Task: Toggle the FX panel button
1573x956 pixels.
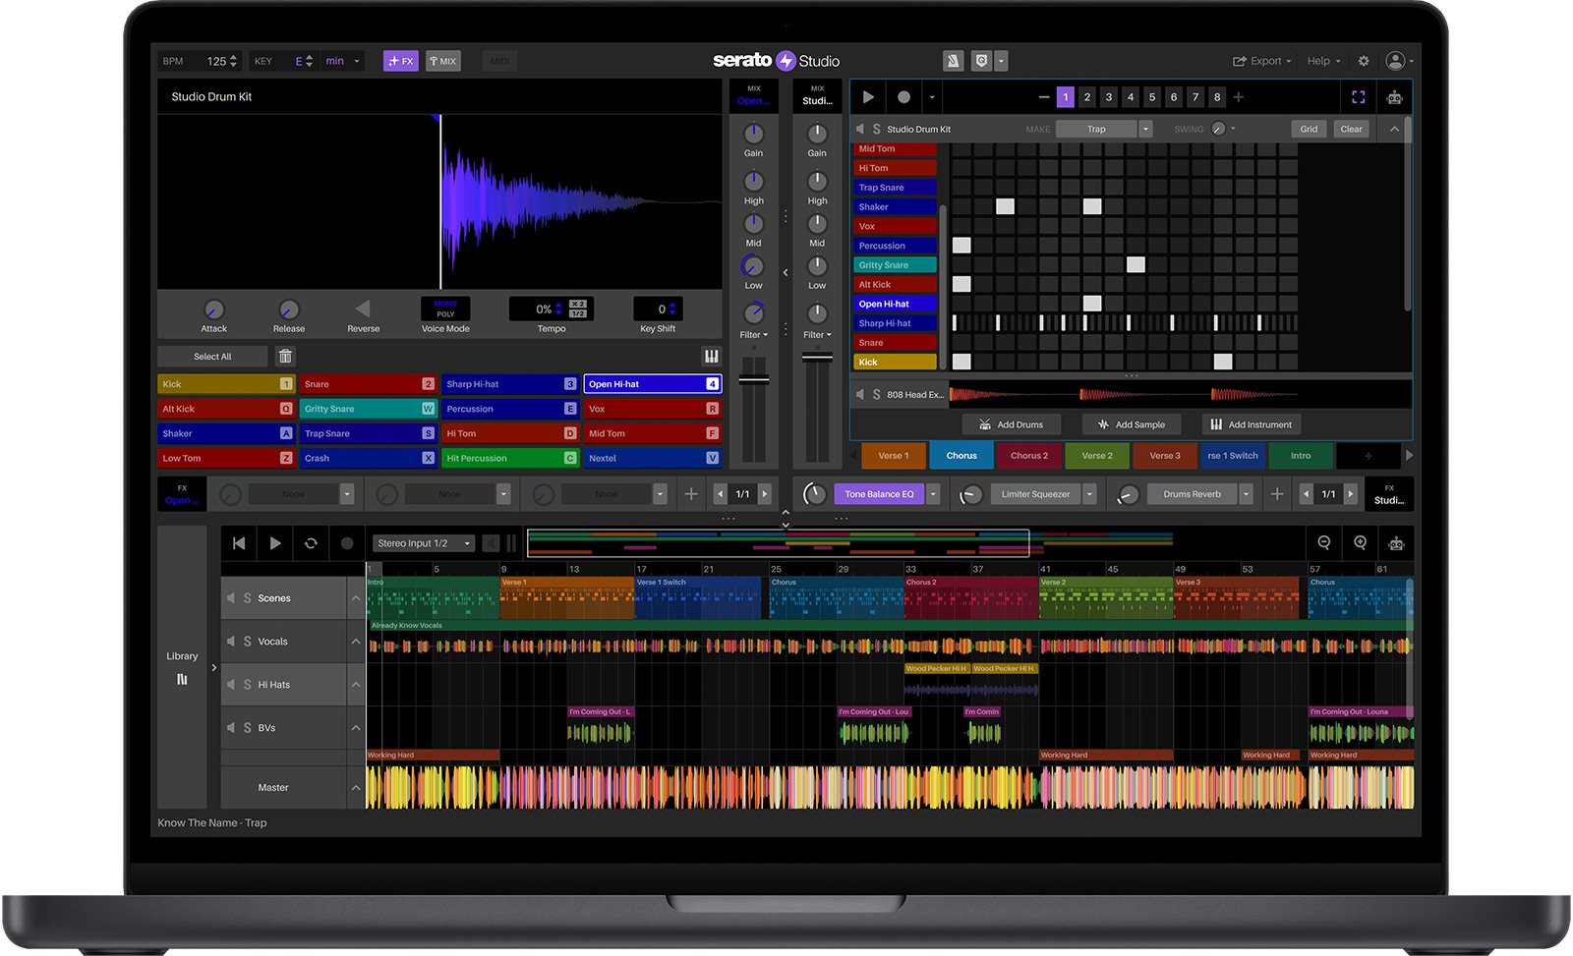Action: (400, 61)
